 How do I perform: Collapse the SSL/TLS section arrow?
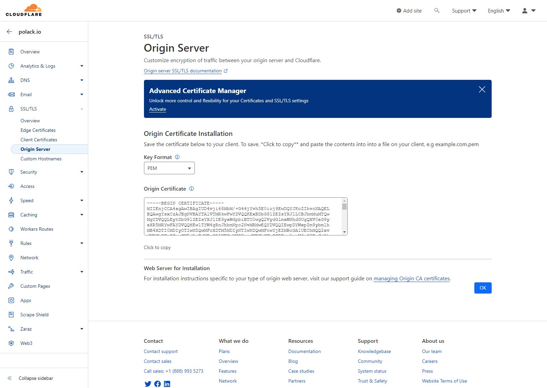tap(82, 109)
